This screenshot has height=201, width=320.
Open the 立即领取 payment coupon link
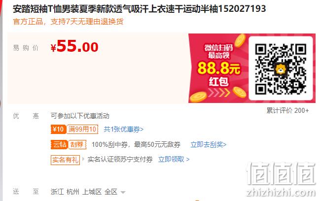click(x=174, y=160)
